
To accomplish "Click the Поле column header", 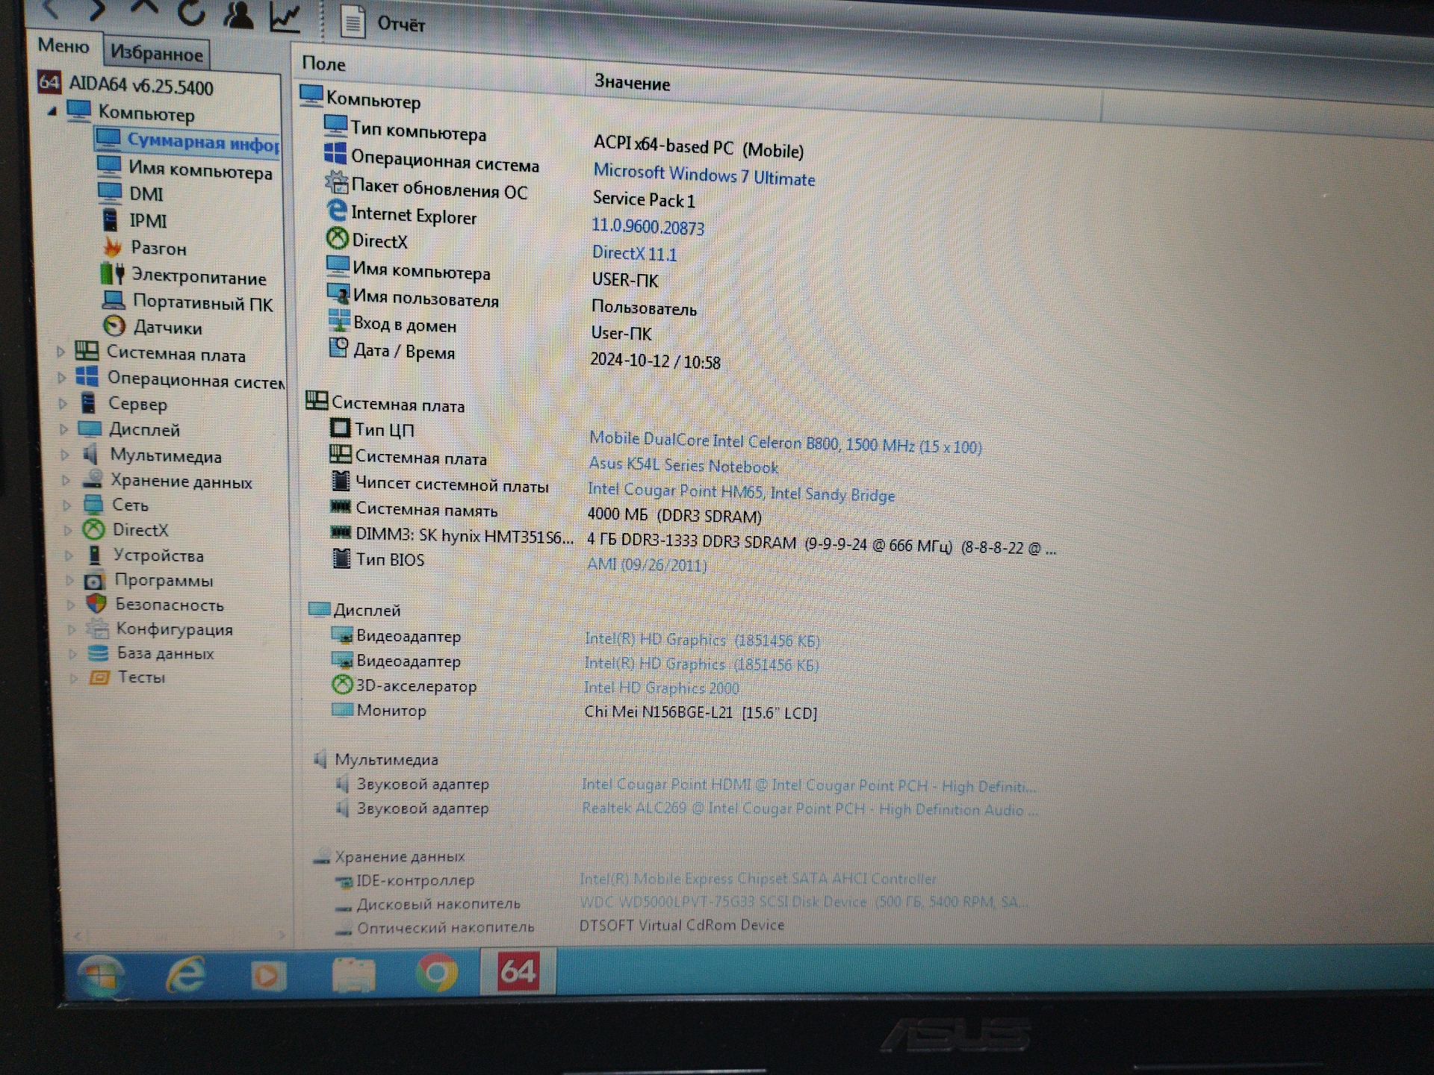I will (323, 64).
